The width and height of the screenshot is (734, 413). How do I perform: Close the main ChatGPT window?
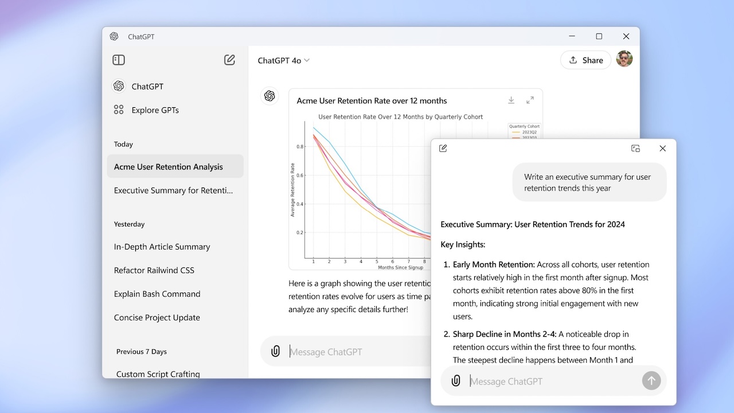pyautogui.click(x=626, y=37)
